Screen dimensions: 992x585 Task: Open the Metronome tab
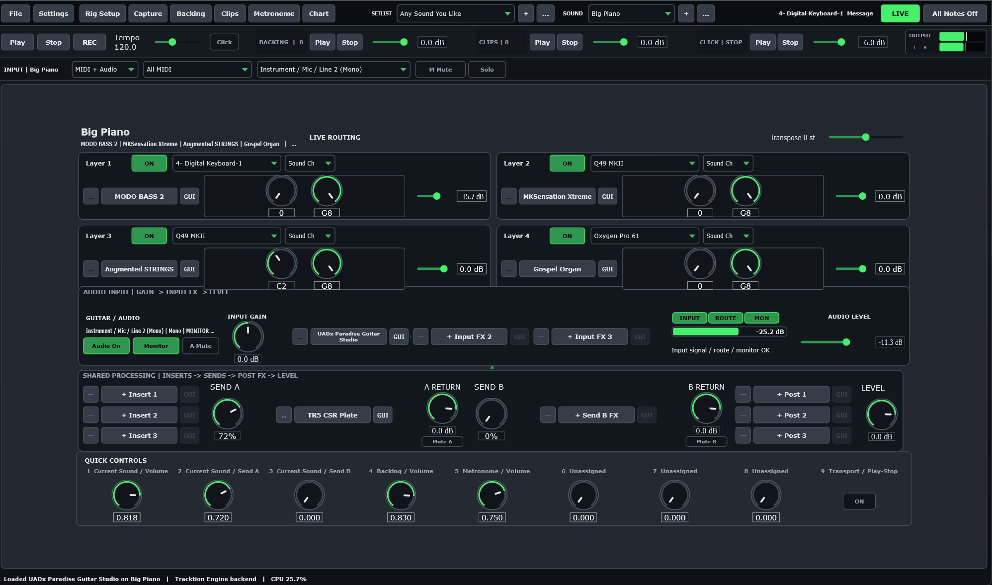274,13
